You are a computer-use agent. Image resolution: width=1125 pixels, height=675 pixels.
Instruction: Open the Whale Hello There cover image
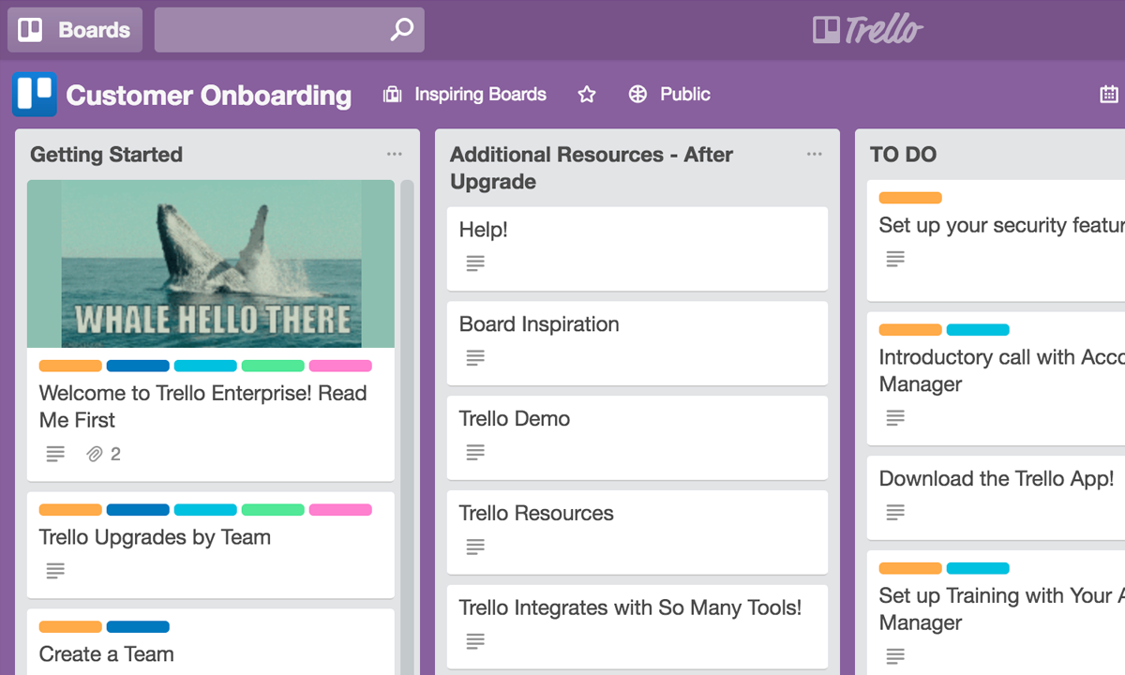click(211, 263)
